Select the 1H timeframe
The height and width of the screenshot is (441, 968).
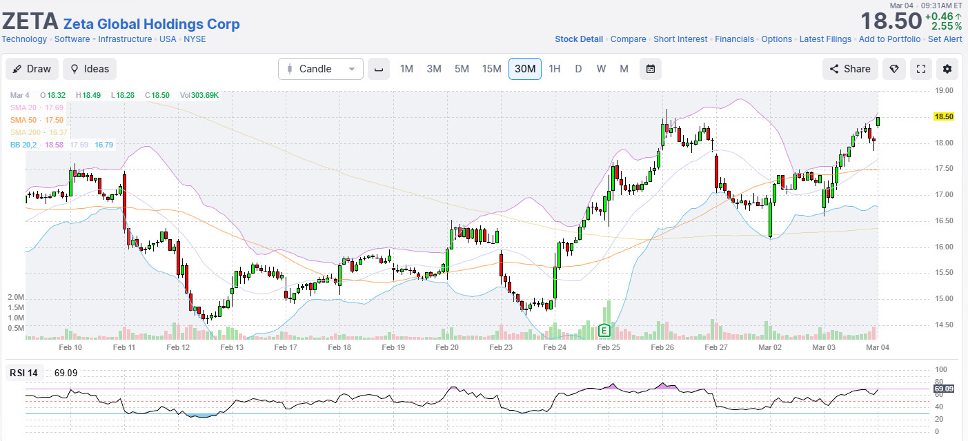[554, 69]
